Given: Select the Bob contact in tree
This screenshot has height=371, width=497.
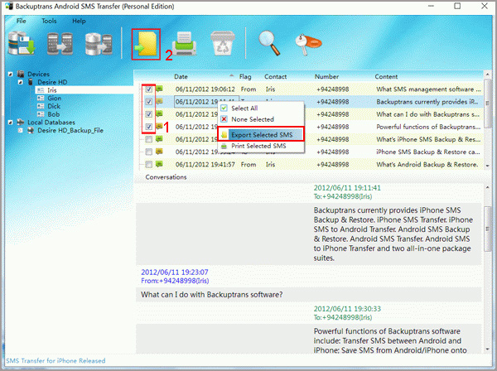Looking at the screenshot, I should tap(54, 114).
